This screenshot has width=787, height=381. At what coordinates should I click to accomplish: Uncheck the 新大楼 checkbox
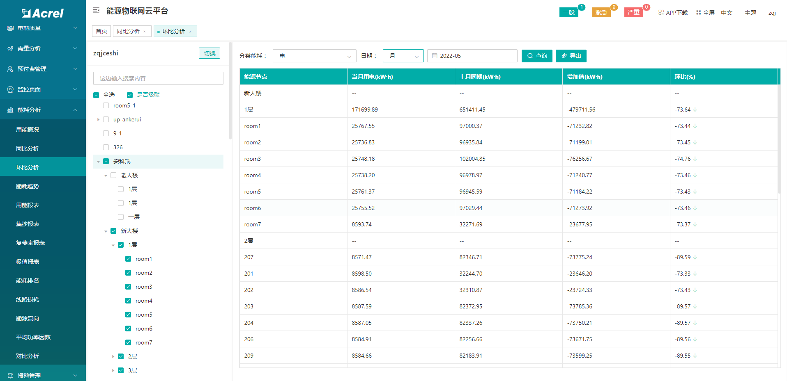[x=113, y=231]
